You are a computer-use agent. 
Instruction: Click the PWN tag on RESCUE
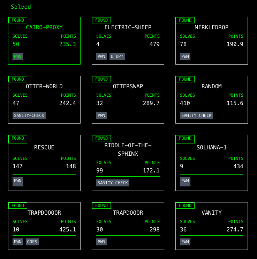pyautogui.click(x=18, y=182)
